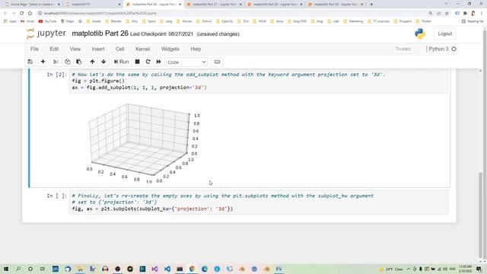Open the YouTube bookmark
487x274 pixels.
[x=47, y=21]
